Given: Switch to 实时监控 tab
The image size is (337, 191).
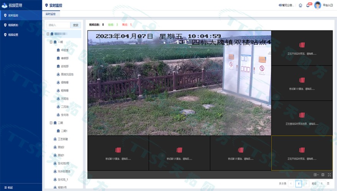Looking at the screenshot, I should pos(51,14).
